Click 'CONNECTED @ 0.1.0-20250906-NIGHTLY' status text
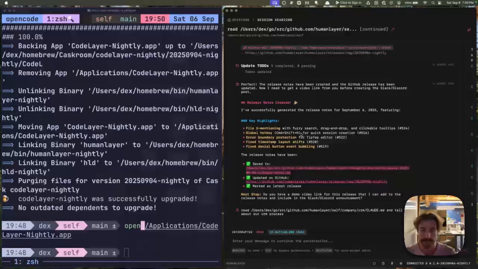This screenshot has height=269, width=478. point(438,263)
